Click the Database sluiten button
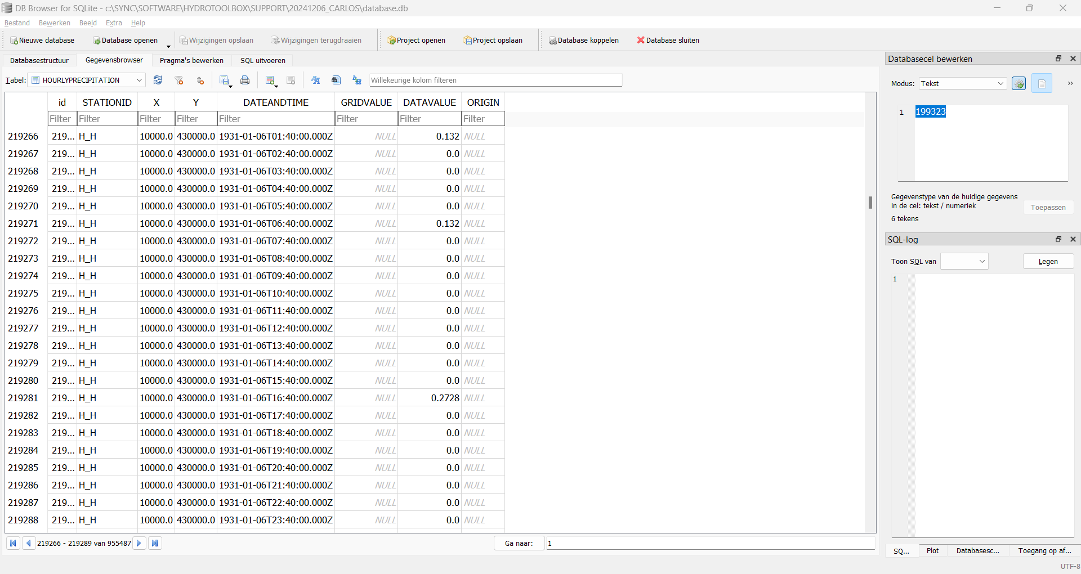This screenshot has width=1081, height=574. (x=668, y=41)
